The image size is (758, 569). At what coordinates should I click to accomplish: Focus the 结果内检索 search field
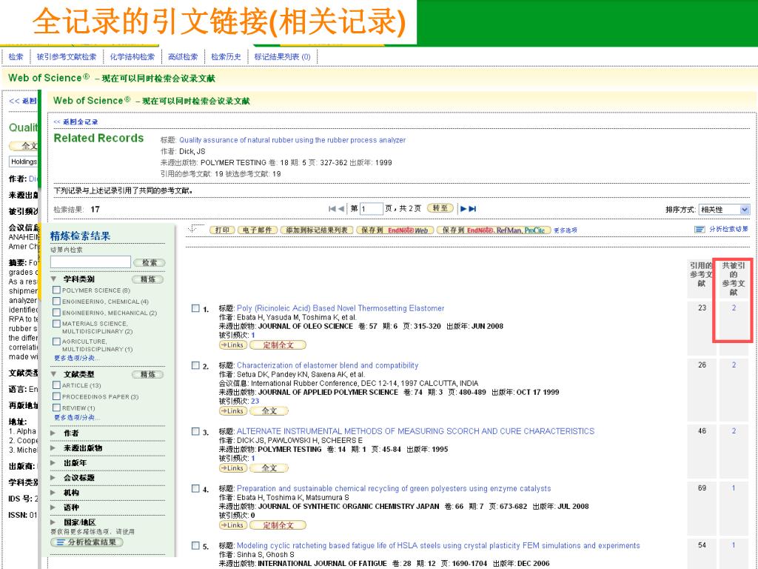[90, 262]
